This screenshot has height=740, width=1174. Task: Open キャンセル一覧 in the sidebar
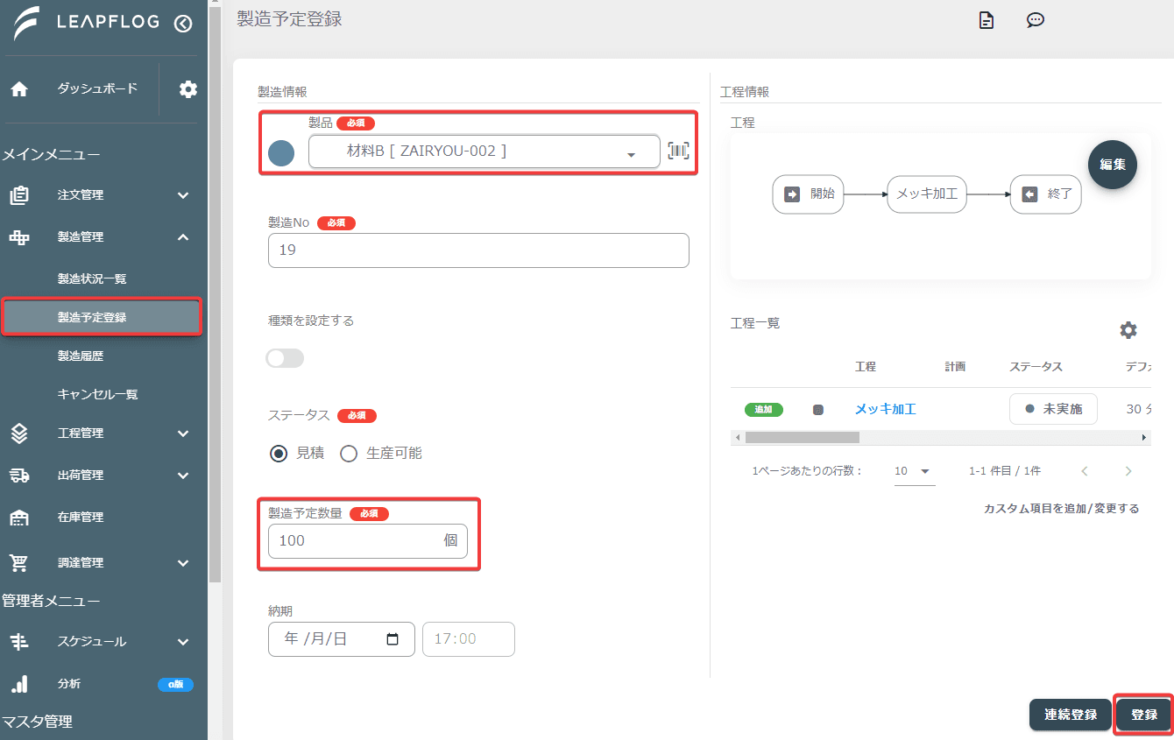click(97, 395)
